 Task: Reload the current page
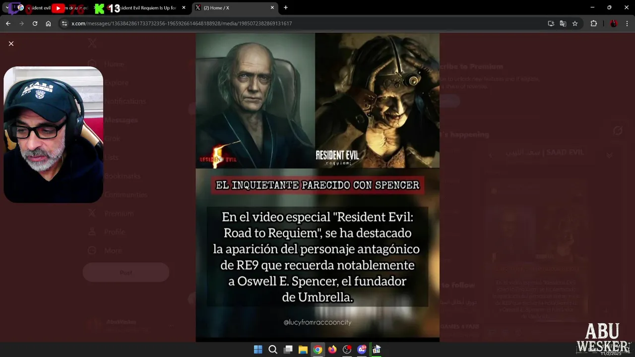(35, 23)
